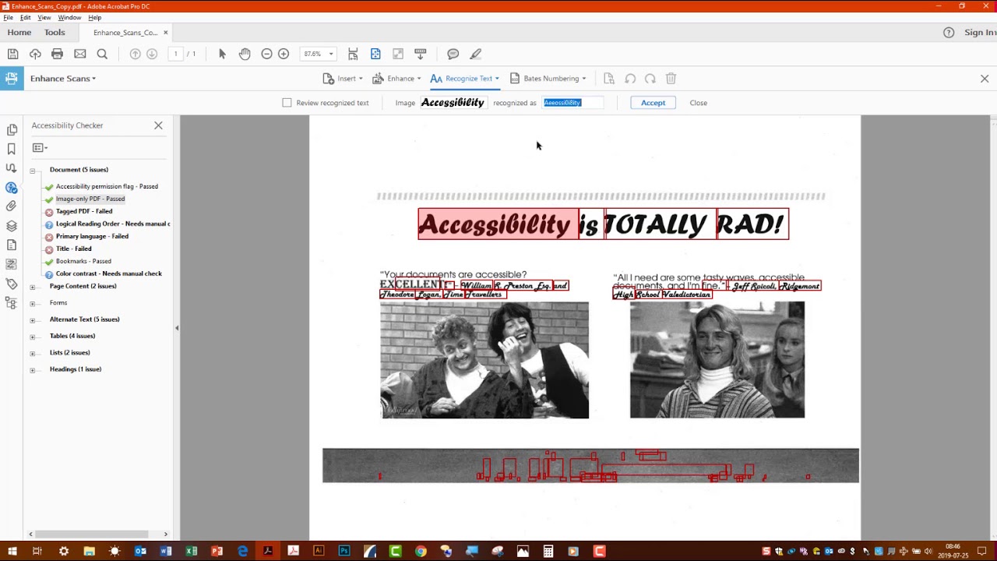The height and width of the screenshot is (561, 997).
Task: Click the page number input field
Action: point(176,54)
